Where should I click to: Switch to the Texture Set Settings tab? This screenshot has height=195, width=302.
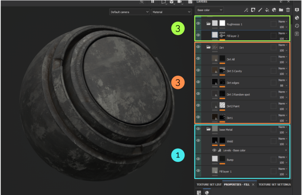(274, 185)
